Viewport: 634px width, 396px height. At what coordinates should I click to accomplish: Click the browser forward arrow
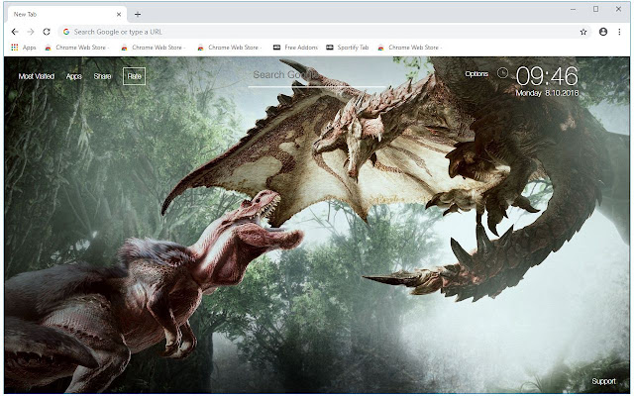[x=31, y=32]
